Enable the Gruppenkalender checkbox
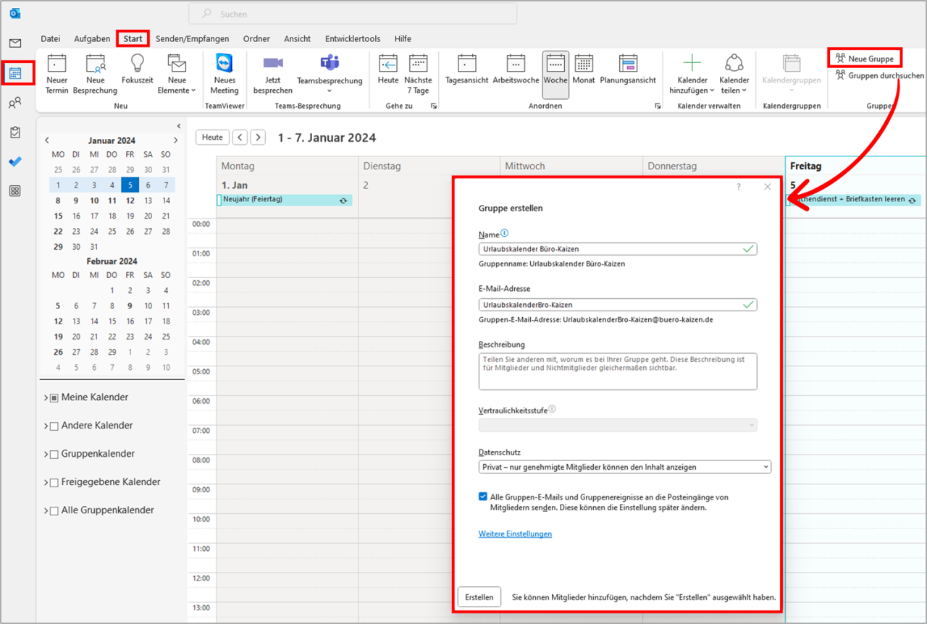 (54, 454)
